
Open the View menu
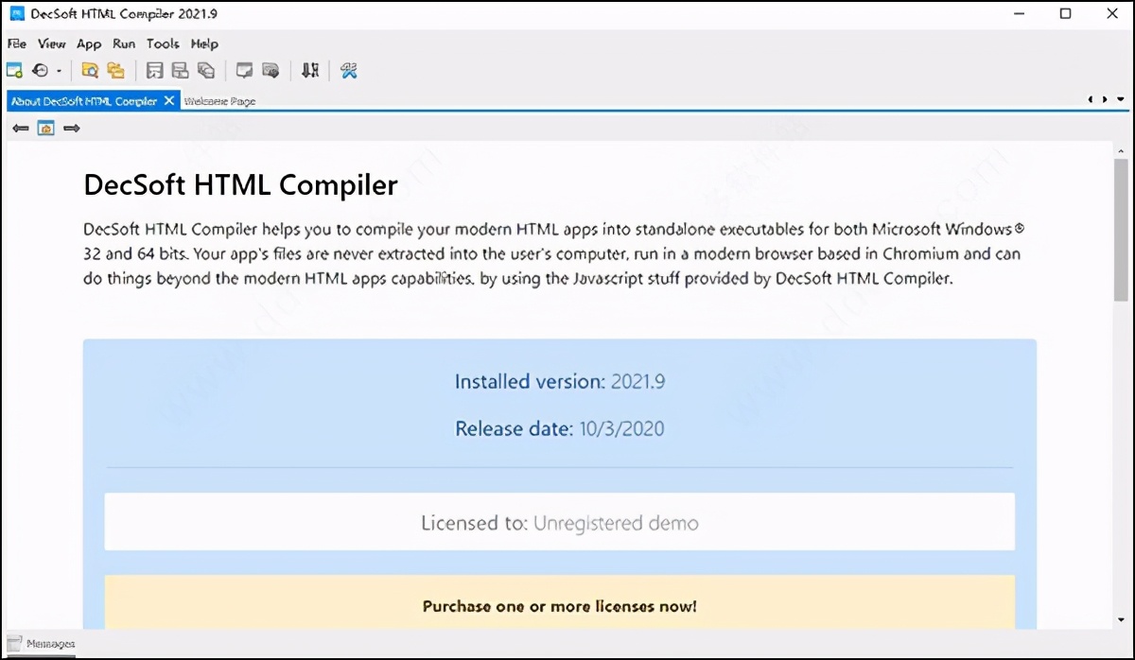(51, 43)
